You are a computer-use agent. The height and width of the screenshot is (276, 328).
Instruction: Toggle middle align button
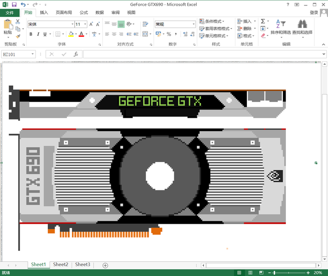tap(114, 24)
